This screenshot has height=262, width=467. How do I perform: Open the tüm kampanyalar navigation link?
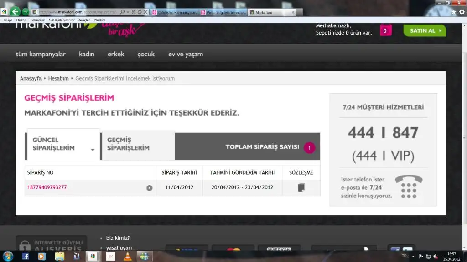tap(41, 55)
